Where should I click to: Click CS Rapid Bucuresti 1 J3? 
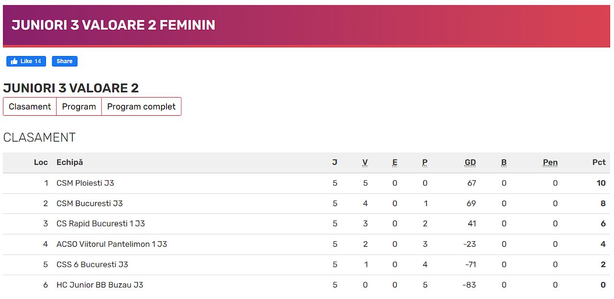pyautogui.click(x=101, y=224)
